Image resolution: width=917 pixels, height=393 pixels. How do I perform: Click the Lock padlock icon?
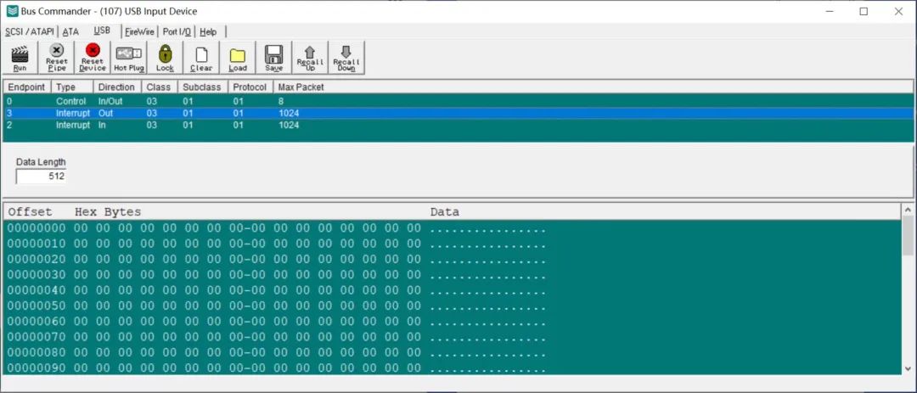point(165,53)
